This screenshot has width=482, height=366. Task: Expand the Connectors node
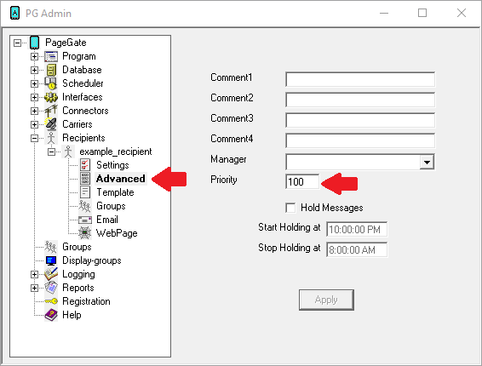pos(34,111)
